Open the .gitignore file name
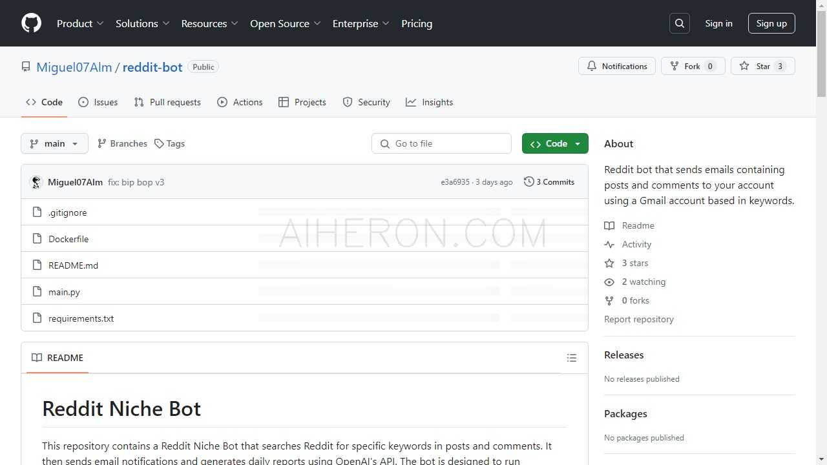The image size is (827, 465). click(67, 212)
